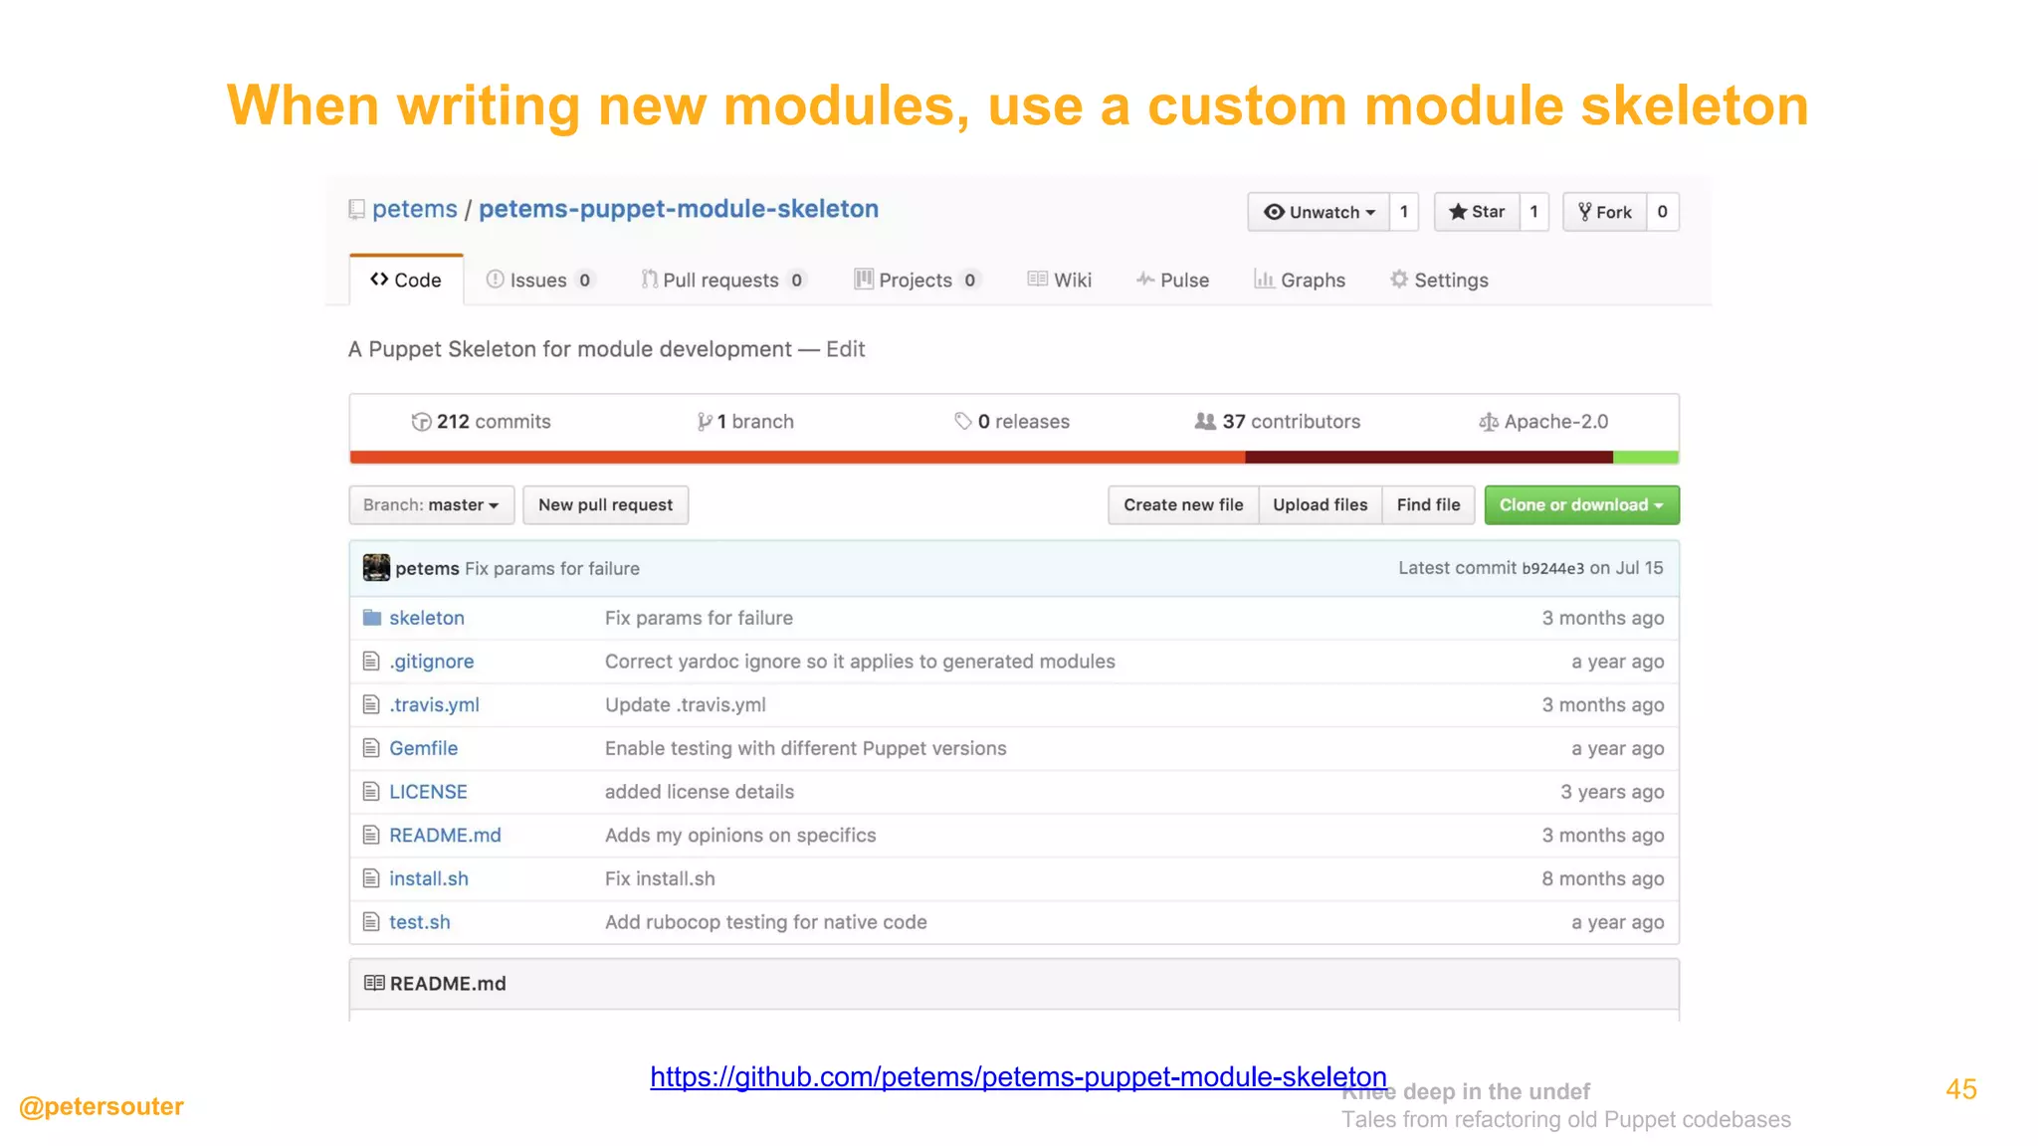Open the Graphs tab

[1300, 281]
